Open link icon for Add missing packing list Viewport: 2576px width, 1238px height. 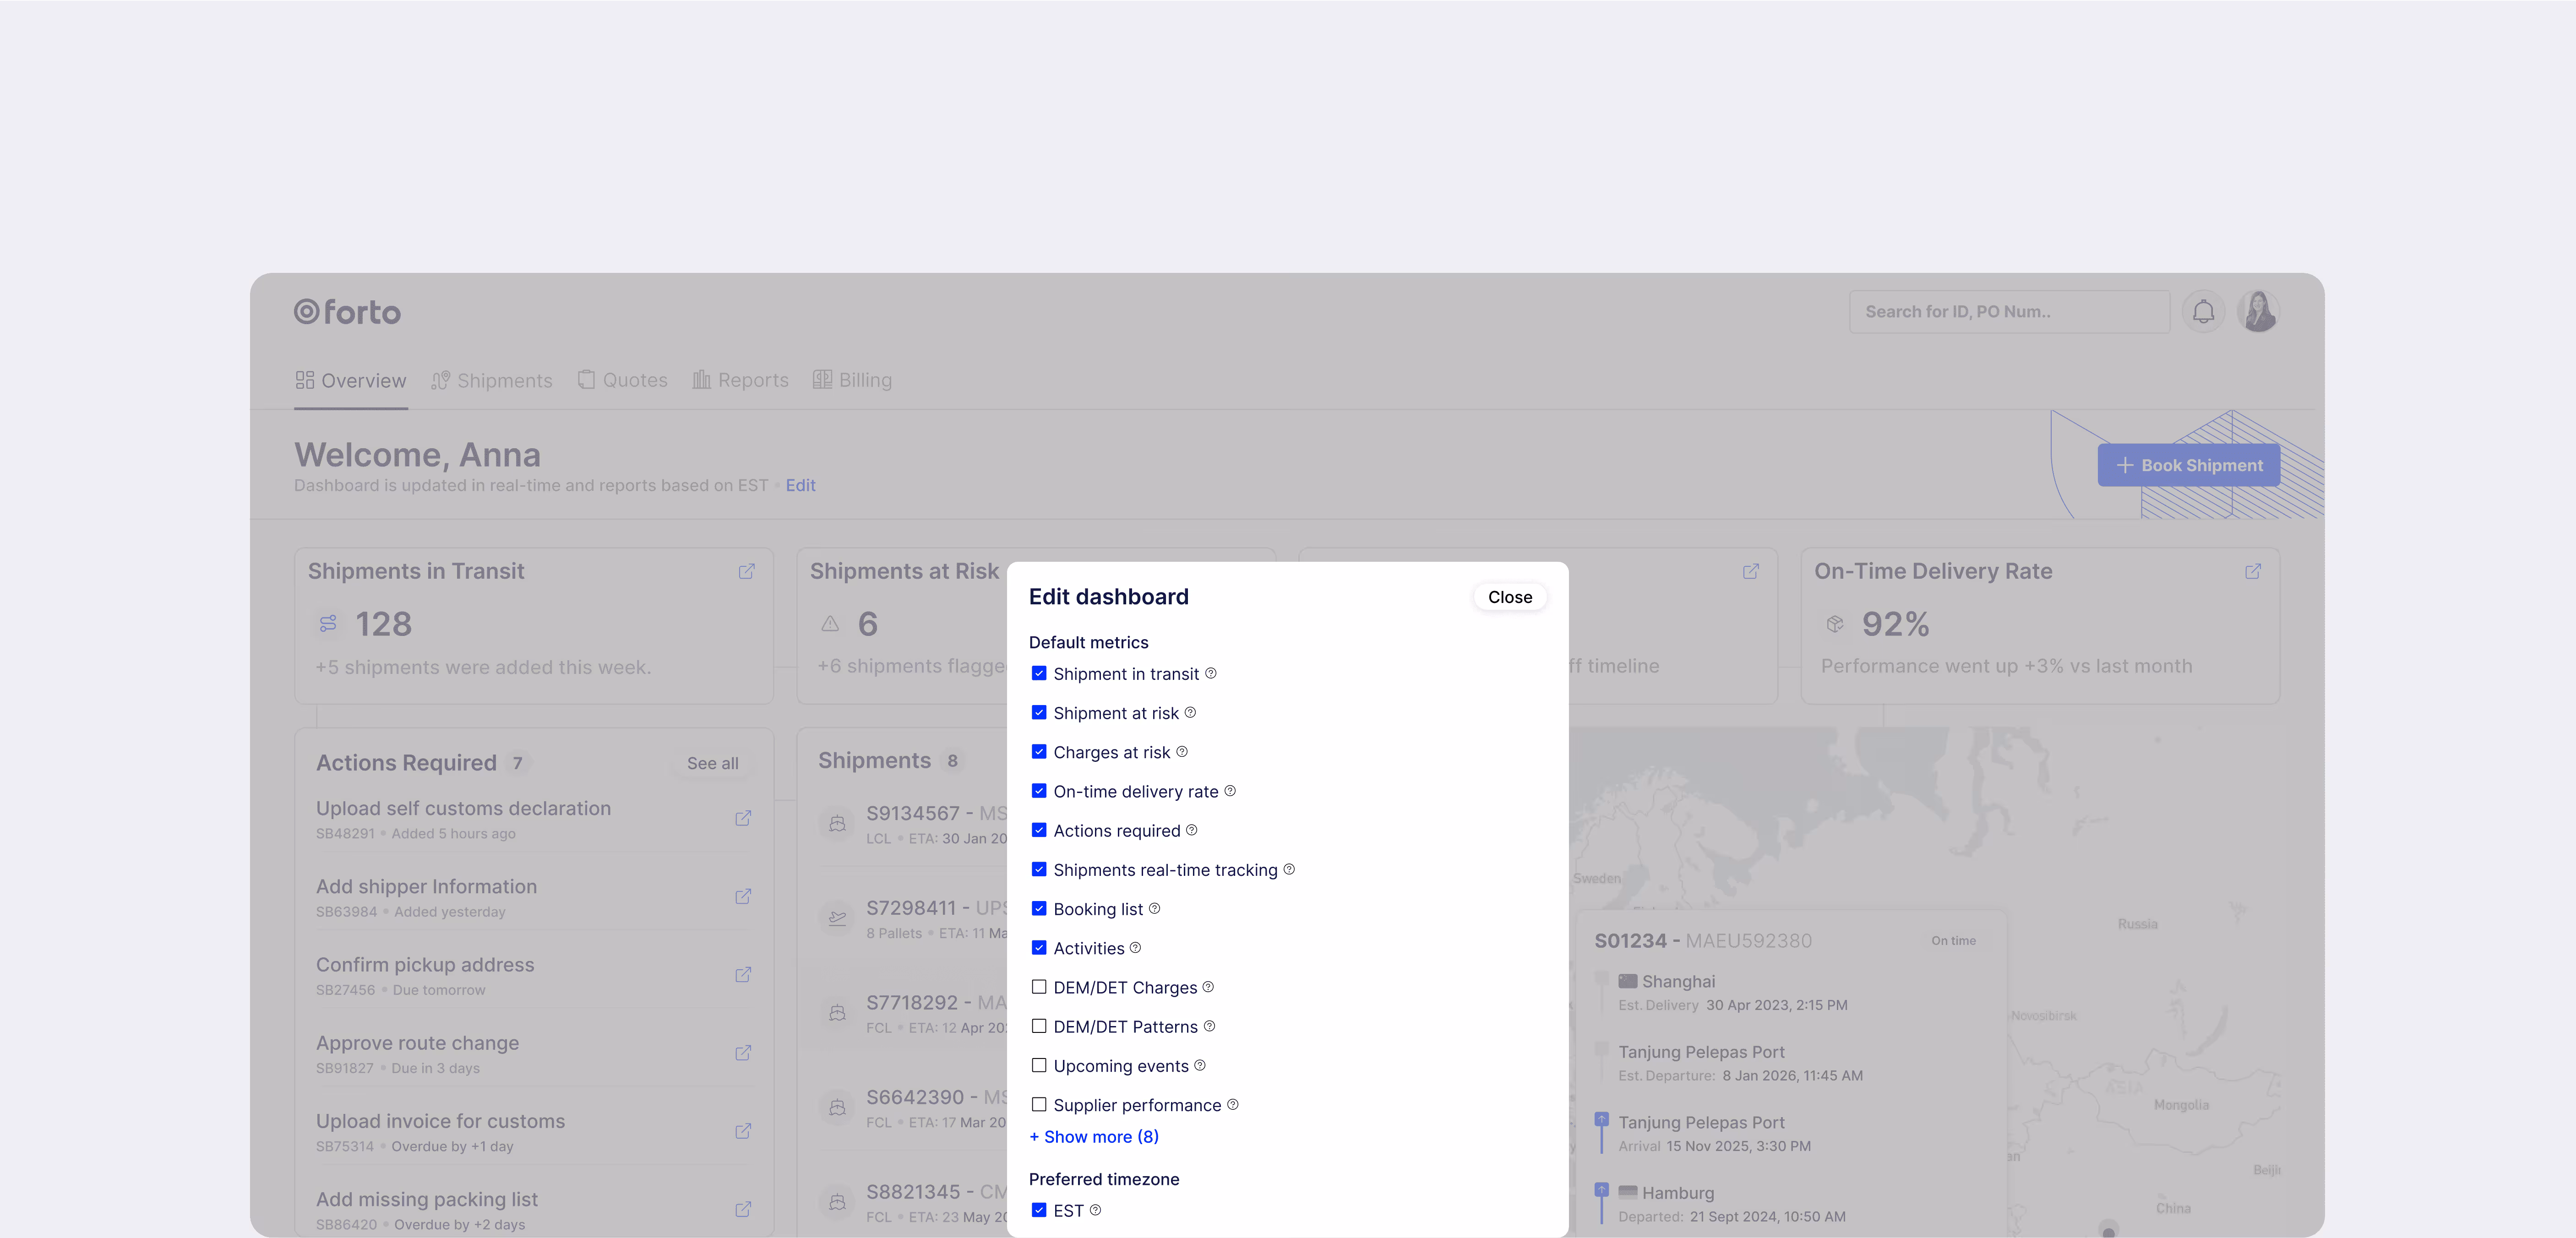743,1209
